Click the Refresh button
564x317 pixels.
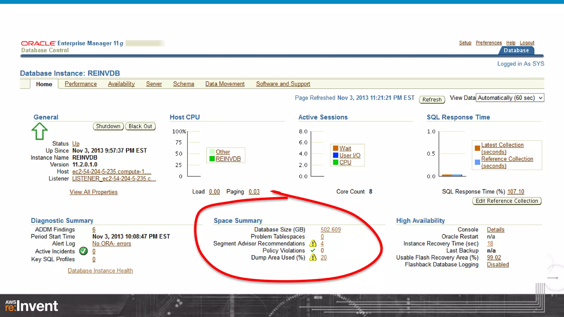click(x=432, y=99)
